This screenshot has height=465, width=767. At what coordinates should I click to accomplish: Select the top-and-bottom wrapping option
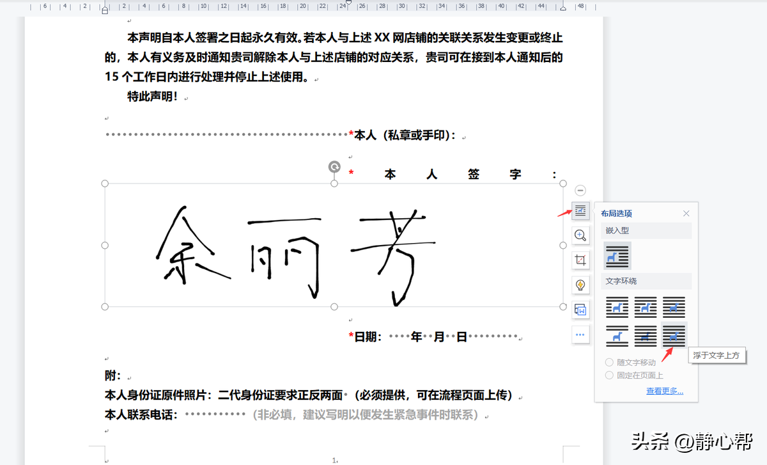(616, 335)
